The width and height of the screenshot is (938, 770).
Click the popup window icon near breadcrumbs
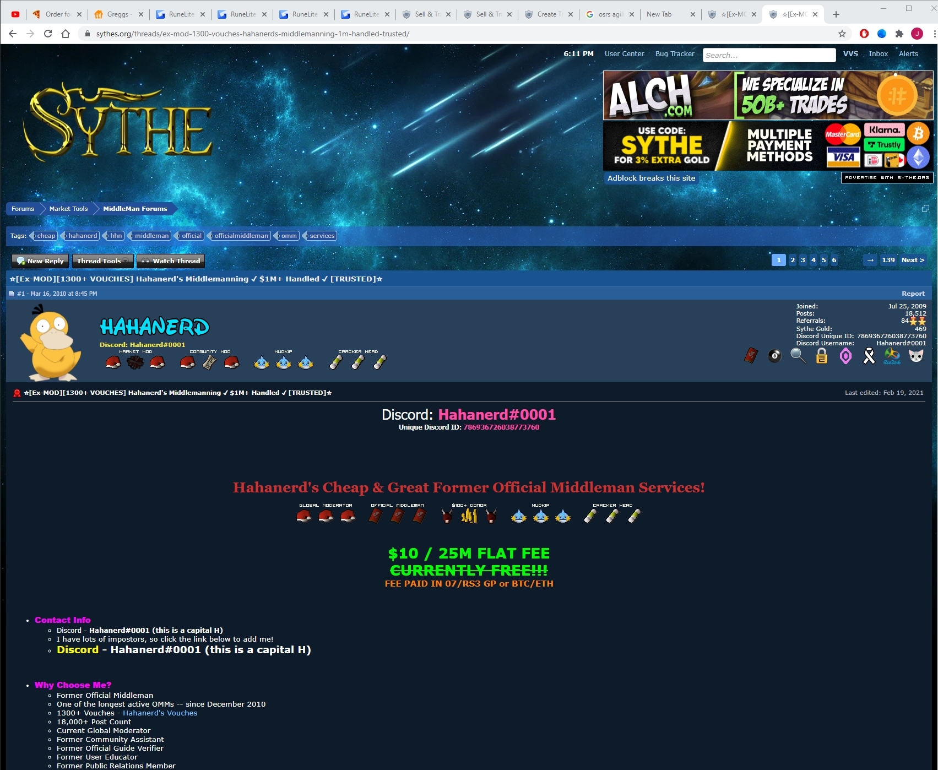click(x=925, y=208)
